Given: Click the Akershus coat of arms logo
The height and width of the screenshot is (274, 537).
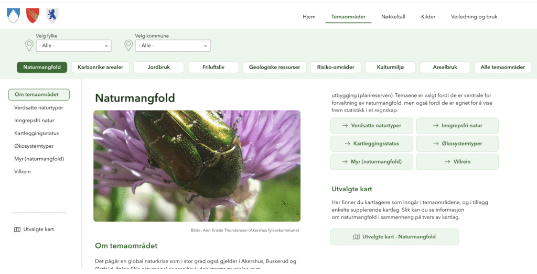Looking at the screenshot, I should pyautogui.click(x=13, y=16).
